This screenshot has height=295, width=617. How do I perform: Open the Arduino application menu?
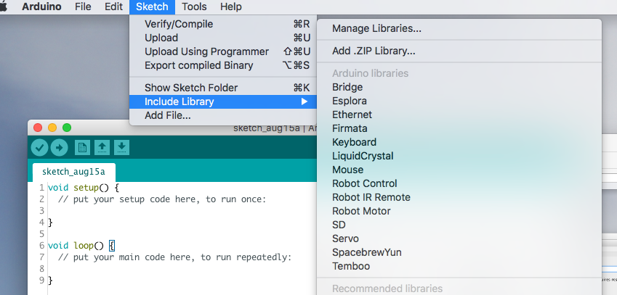point(41,7)
